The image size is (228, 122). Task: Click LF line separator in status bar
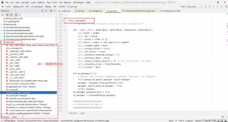(x=176, y=121)
